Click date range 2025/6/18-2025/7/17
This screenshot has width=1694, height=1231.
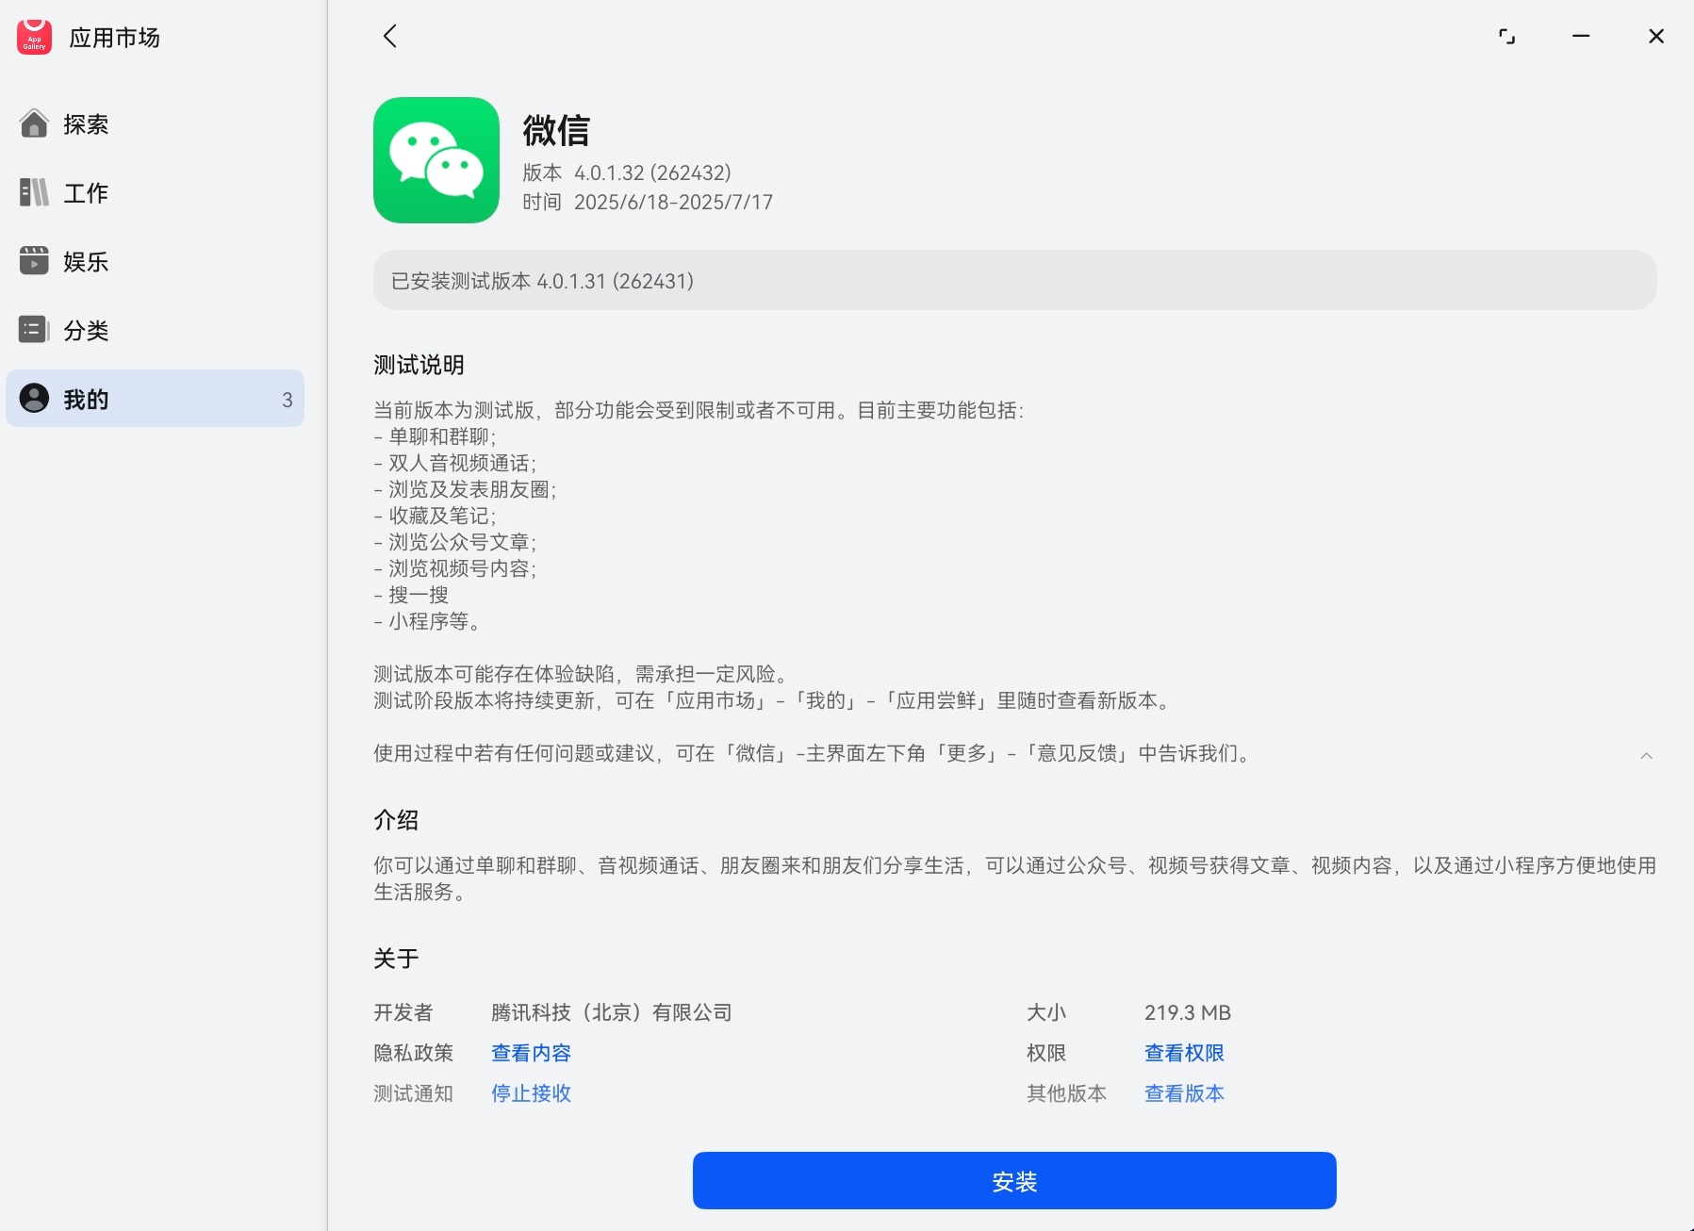(673, 202)
